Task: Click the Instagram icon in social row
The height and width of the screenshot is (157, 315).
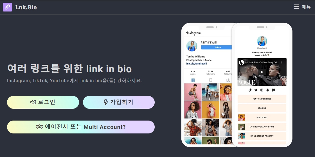Action: (262, 90)
